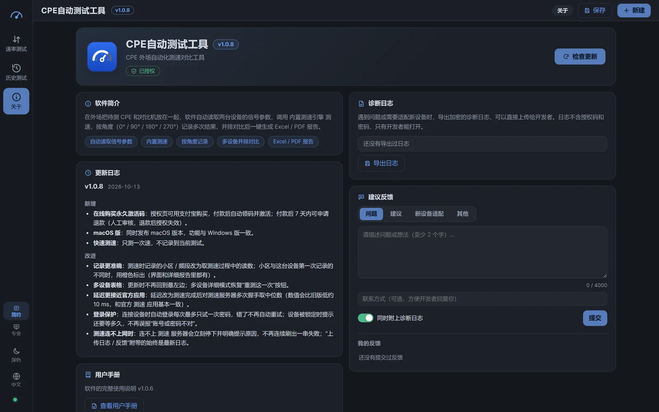Click the 检查更新 button

tap(580, 56)
